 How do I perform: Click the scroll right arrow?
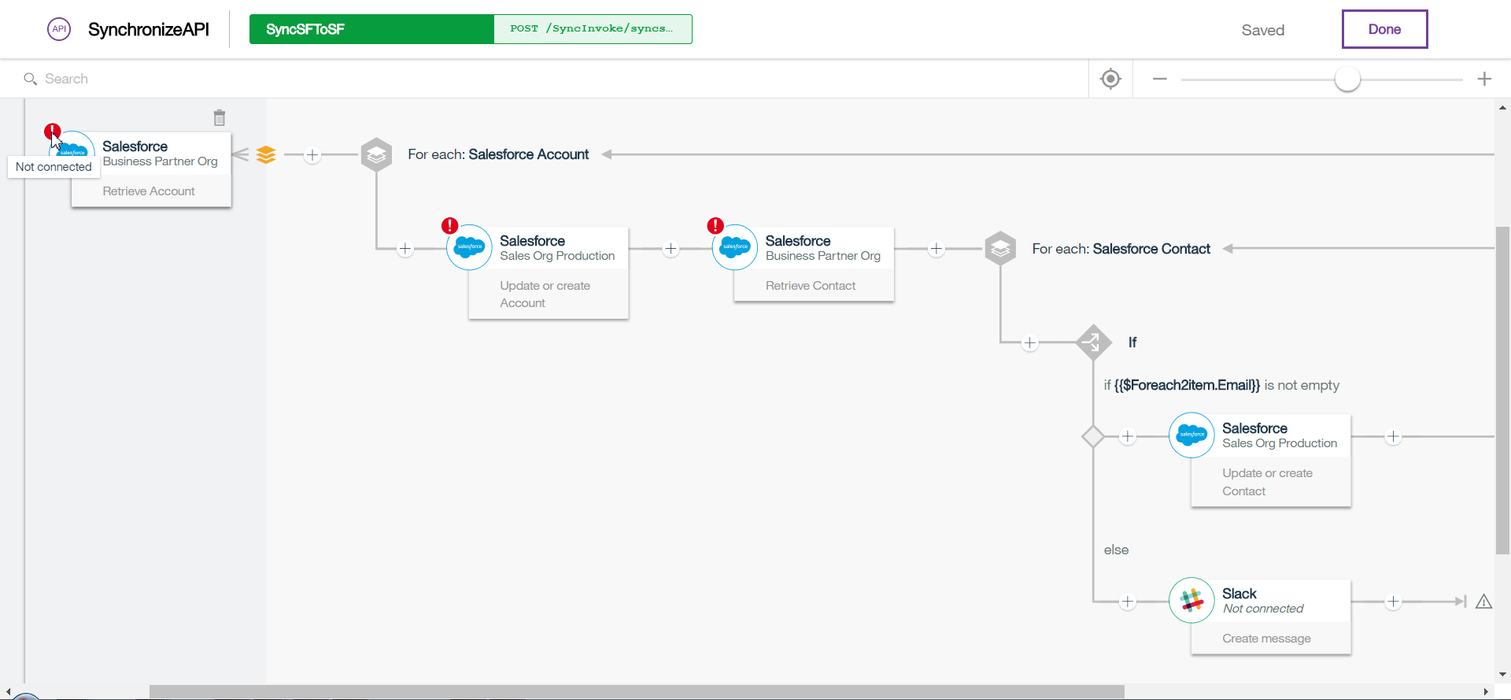1486,692
